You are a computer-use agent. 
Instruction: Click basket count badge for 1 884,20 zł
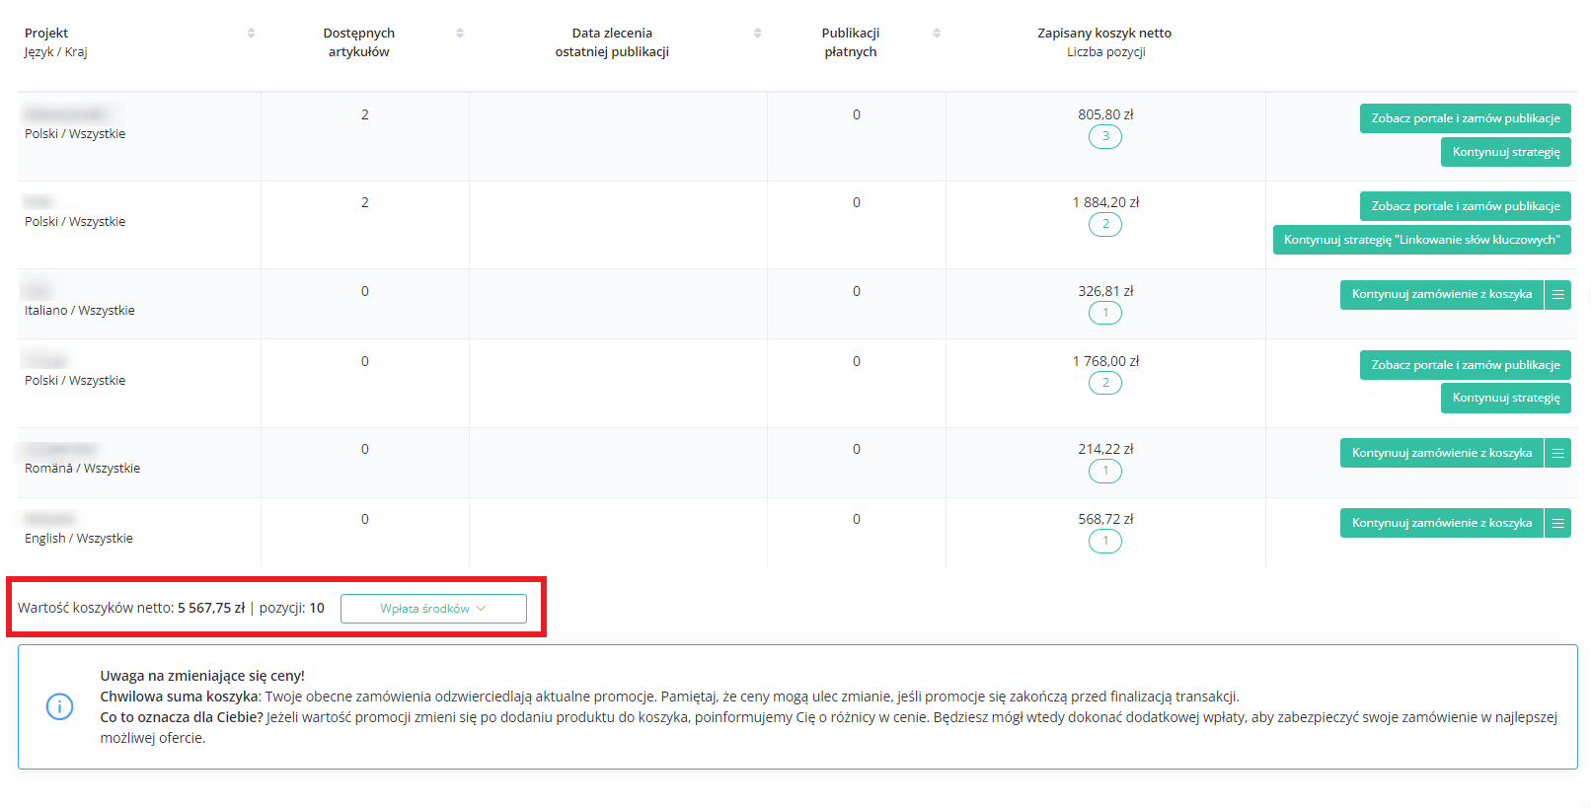tap(1104, 225)
